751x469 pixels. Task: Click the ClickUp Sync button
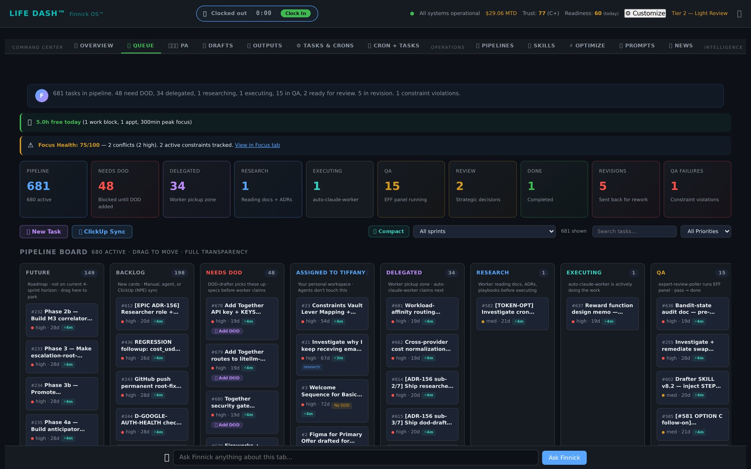(102, 232)
